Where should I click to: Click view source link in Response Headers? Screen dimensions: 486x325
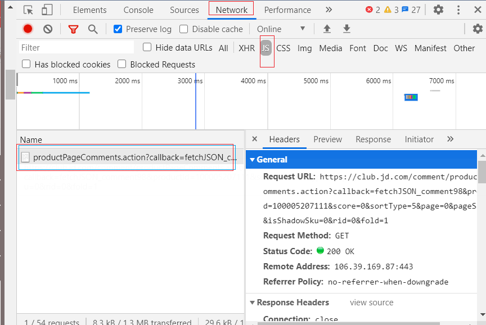(371, 303)
